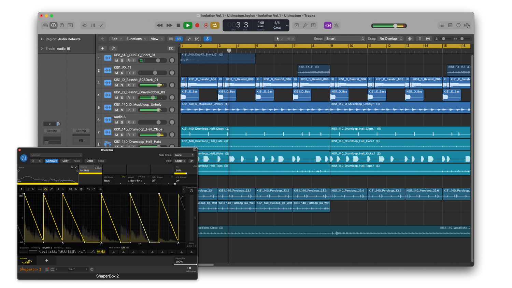The height and width of the screenshot is (288, 512).
Task: Click the randomize shuffle icon in ShaperBox
Action: 70,189
